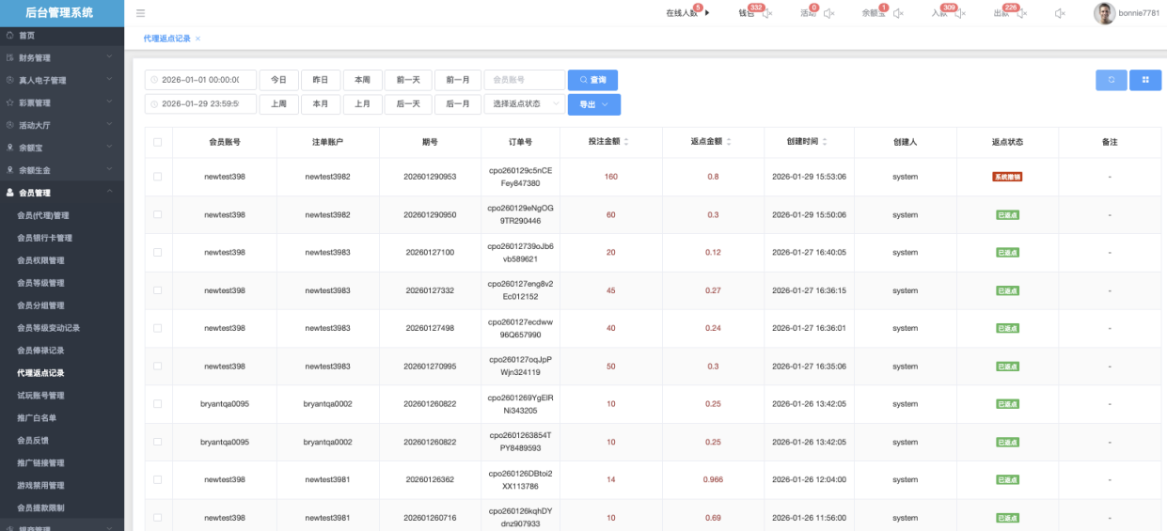This screenshot has height=531, width=1167.
Task: Open 会员银行卡管理 in the sidebar
Action: pos(44,238)
